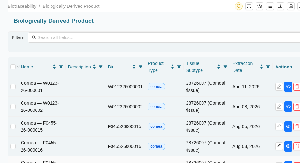300x163 pixels.
Task: View the F0455-26-000015 cornea record
Action: (288, 126)
